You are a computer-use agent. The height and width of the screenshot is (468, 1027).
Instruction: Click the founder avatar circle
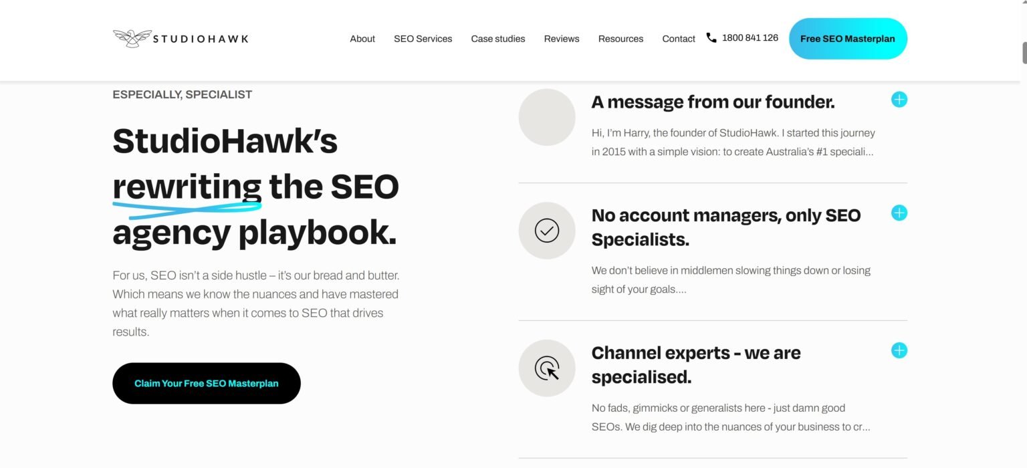[546, 117]
